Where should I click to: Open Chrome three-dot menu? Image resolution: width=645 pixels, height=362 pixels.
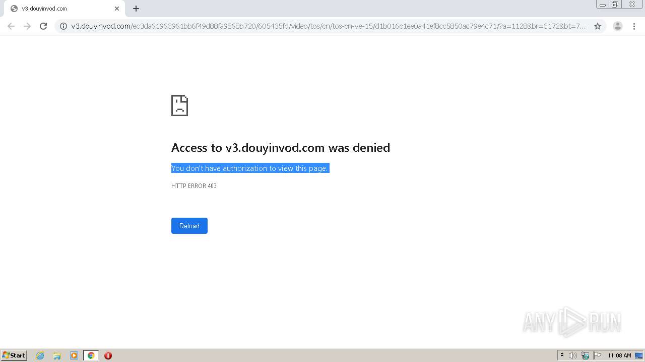634,26
